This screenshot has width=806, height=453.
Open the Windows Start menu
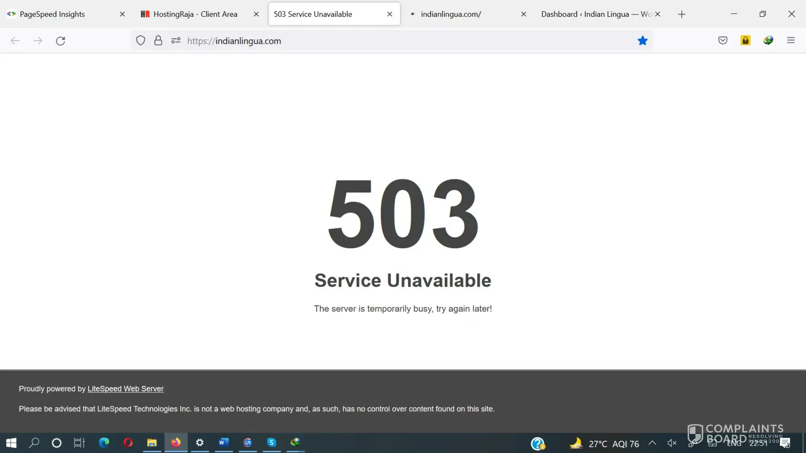11,443
